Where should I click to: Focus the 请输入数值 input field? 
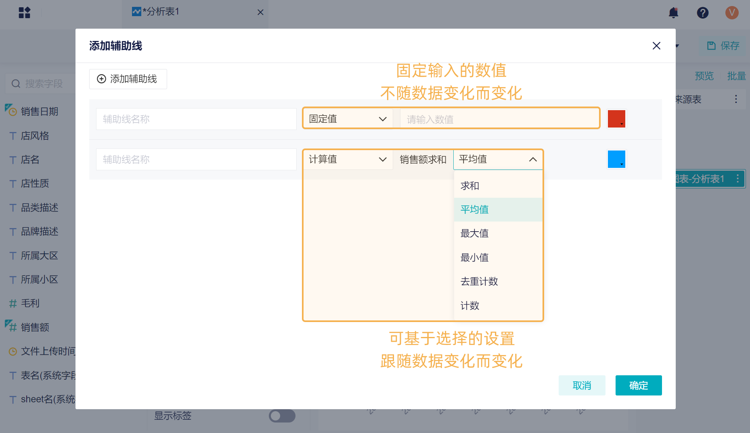[499, 119]
